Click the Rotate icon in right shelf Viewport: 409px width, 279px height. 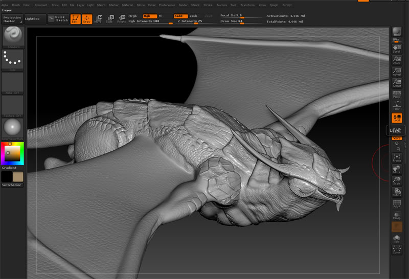point(397,193)
